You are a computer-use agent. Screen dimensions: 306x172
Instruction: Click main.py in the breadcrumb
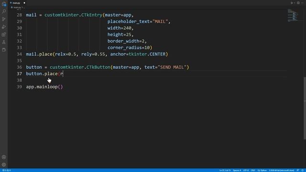[17, 8]
